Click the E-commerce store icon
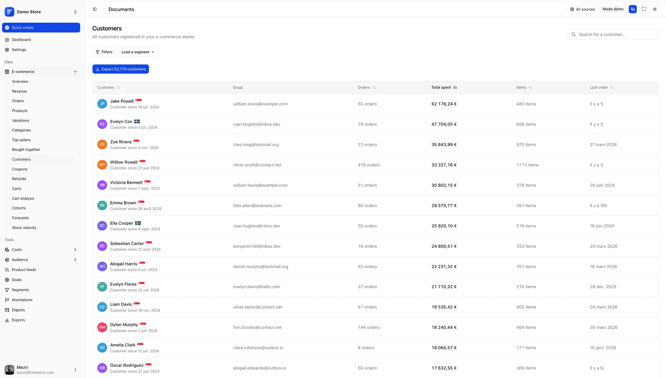Screen dimensions: 666x378 click(7, 72)
